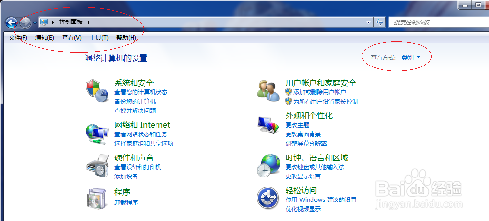Click the 轻松访问 ease of access icon
Image resolution: width=489 pixels, height=221 pixels.
click(268, 198)
